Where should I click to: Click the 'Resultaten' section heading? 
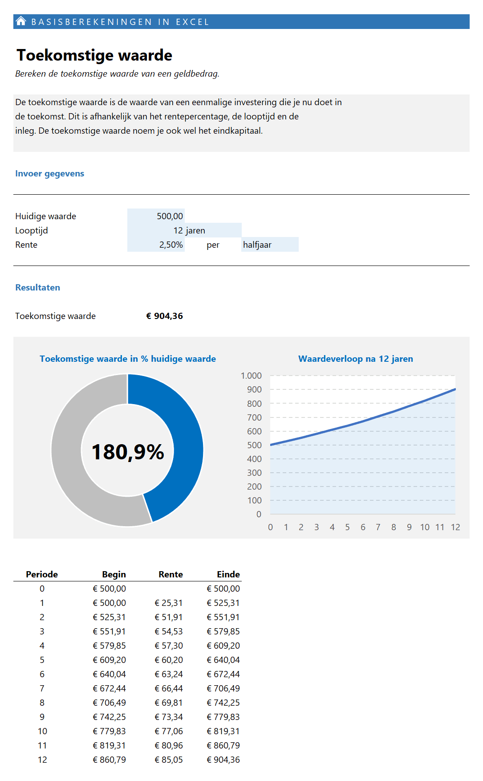click(37, 287)
